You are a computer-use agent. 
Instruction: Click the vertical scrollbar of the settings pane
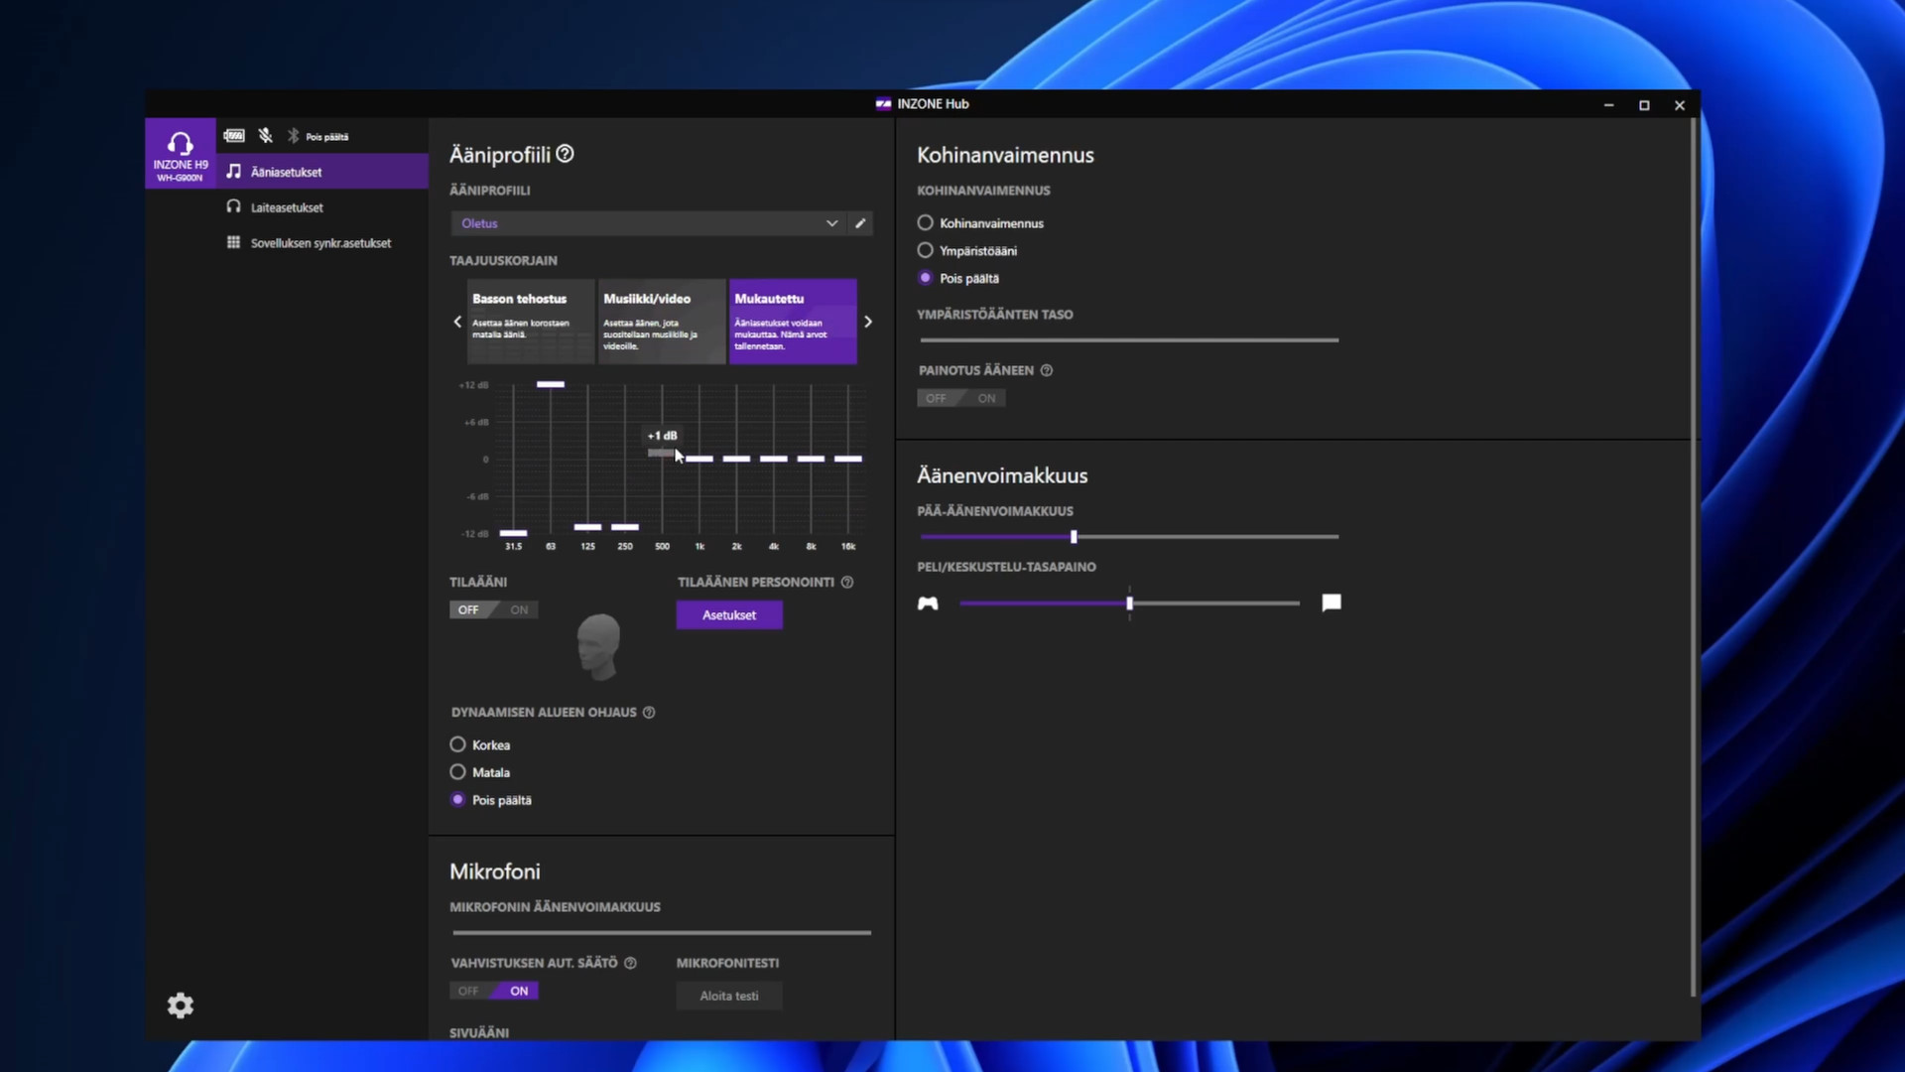point(1694,559)
